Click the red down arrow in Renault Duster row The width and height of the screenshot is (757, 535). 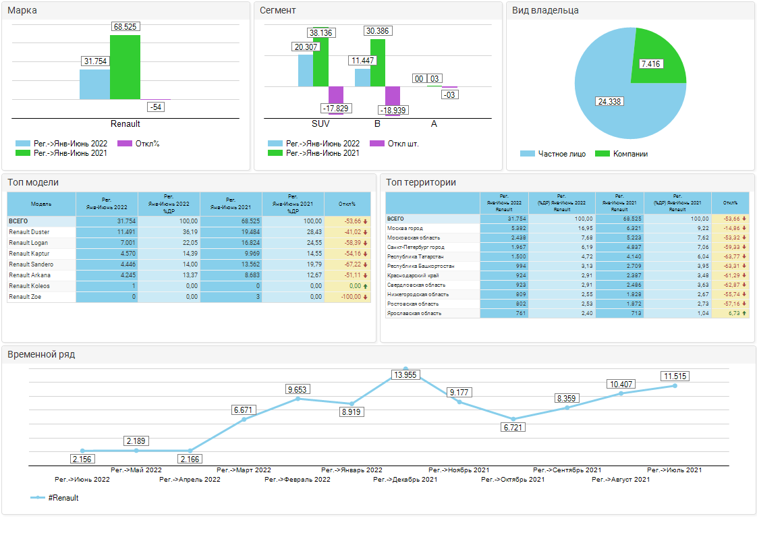(x=366, y=232)
